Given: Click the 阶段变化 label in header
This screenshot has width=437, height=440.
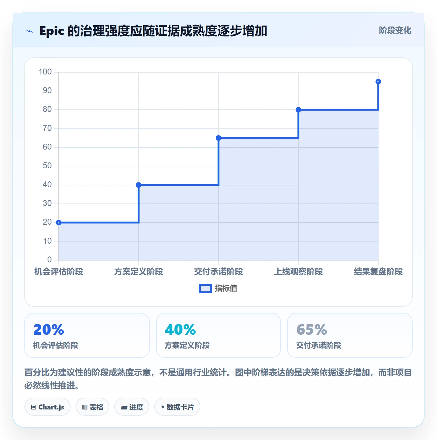Looking at the screenshot, I should (x=395, y=31).
